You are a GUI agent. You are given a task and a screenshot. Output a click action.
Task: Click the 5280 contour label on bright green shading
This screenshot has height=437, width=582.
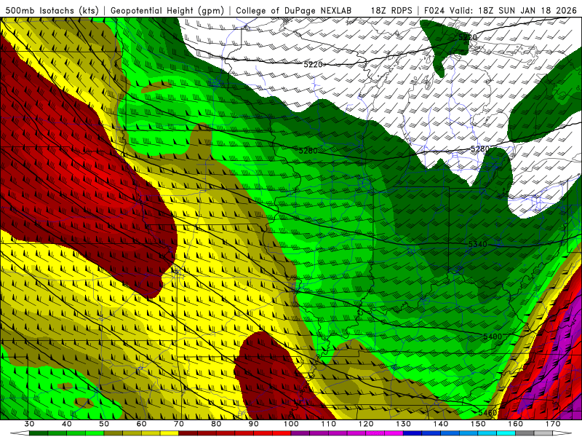tap(308, 151)
